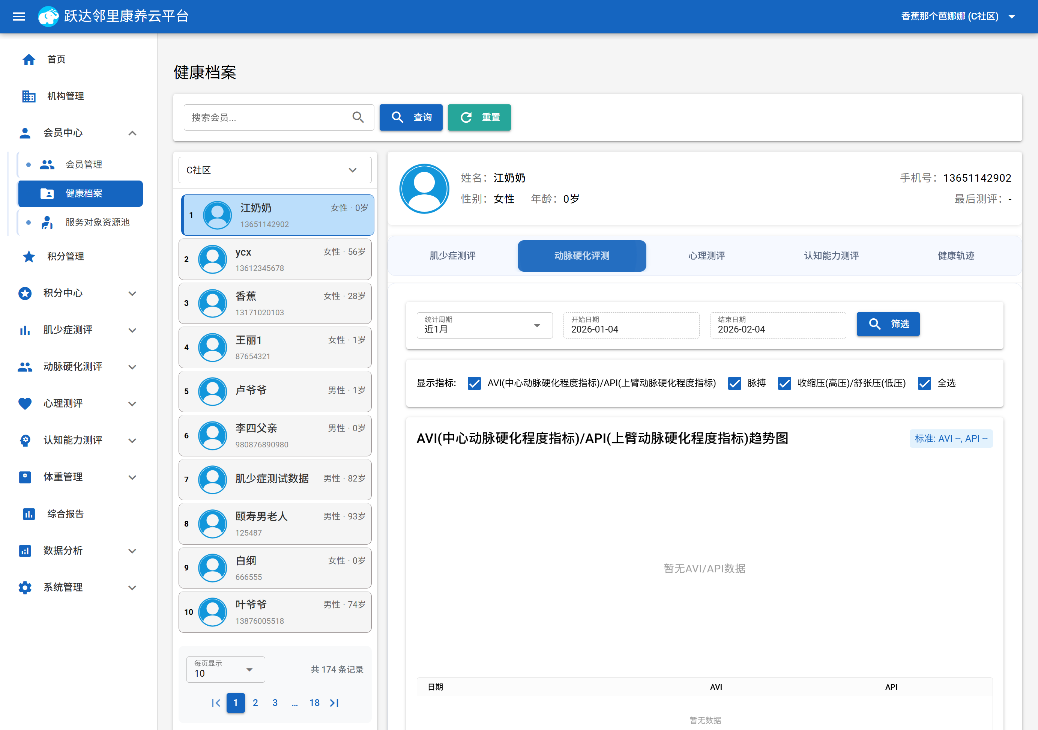Open the 健康轨迹 tab

[956, 256]
